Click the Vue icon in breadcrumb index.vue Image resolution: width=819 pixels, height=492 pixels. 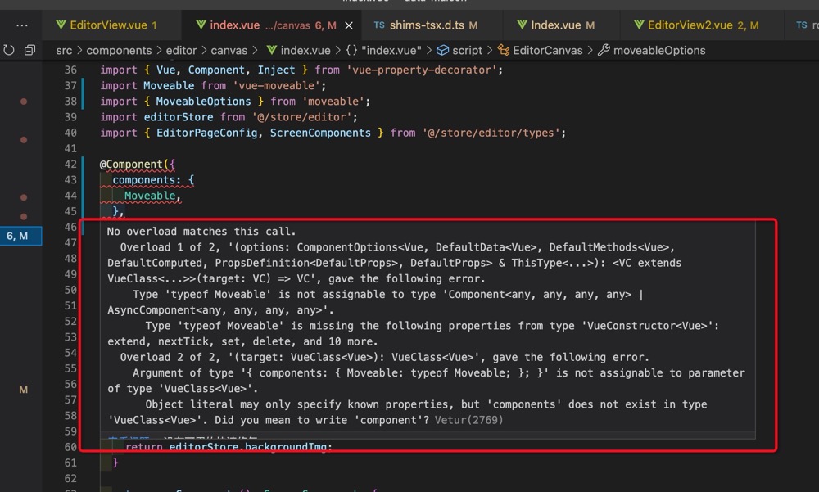pyautogui.click(x=272, y=50)
